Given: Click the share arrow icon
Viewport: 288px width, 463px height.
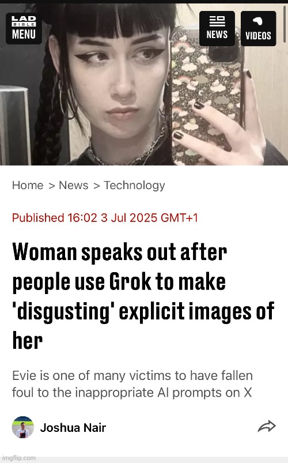Looking at the screenshot, I should [x=267, y=426].
